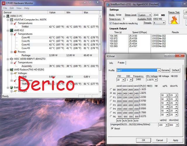The width and height of the screenshot is (187, 146).
Task: Click the CPUID Hardware Monitor title icon
Action: pos(3,3)
